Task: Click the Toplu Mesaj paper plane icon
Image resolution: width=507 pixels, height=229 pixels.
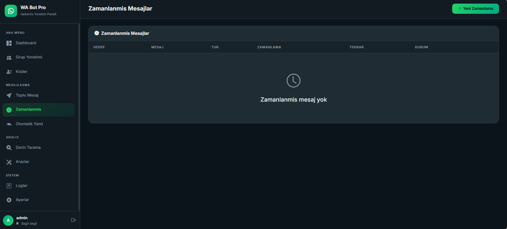Action: (x=9, y=95)
